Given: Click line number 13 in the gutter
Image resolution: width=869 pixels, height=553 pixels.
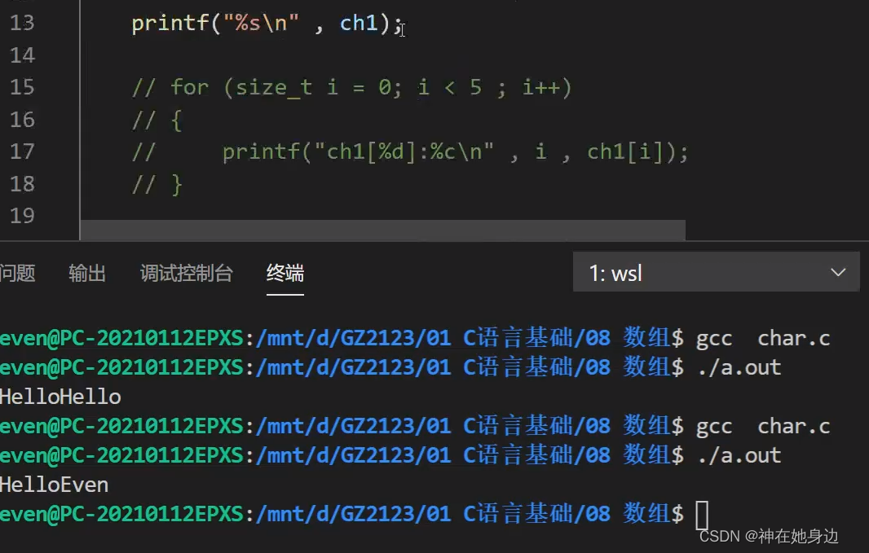Looking at the screenshot, I should point(22,23).
